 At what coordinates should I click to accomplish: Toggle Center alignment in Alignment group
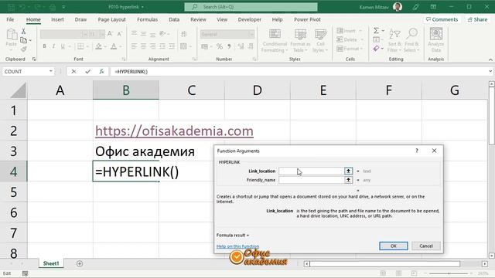[143, 46]
